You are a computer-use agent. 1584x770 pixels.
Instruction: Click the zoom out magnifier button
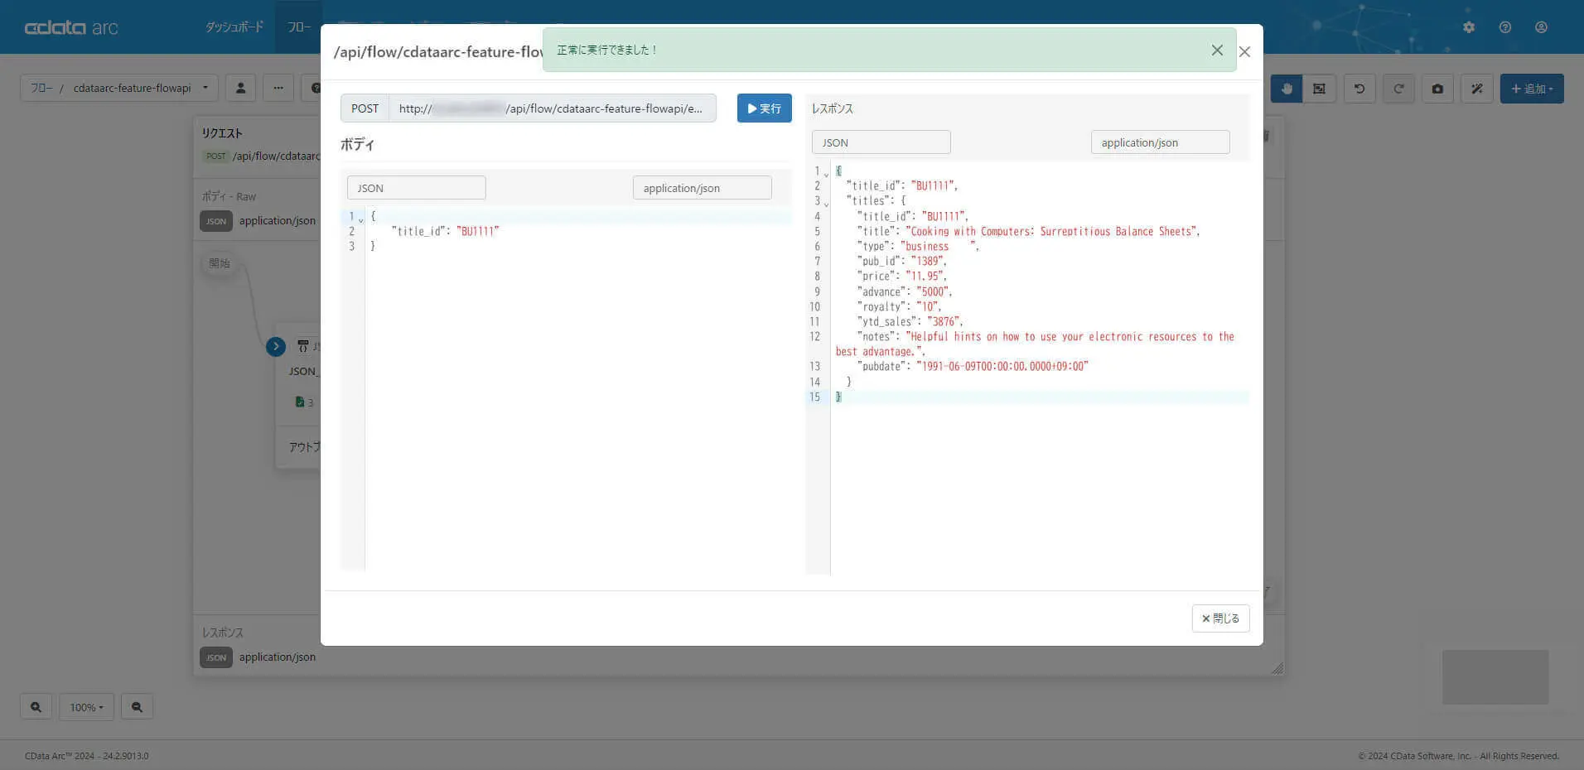[137, 707]
